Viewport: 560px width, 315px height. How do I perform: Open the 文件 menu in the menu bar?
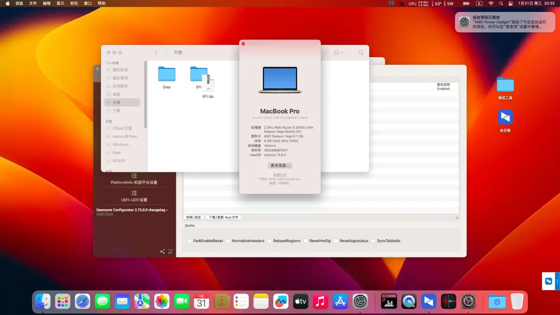33,4
